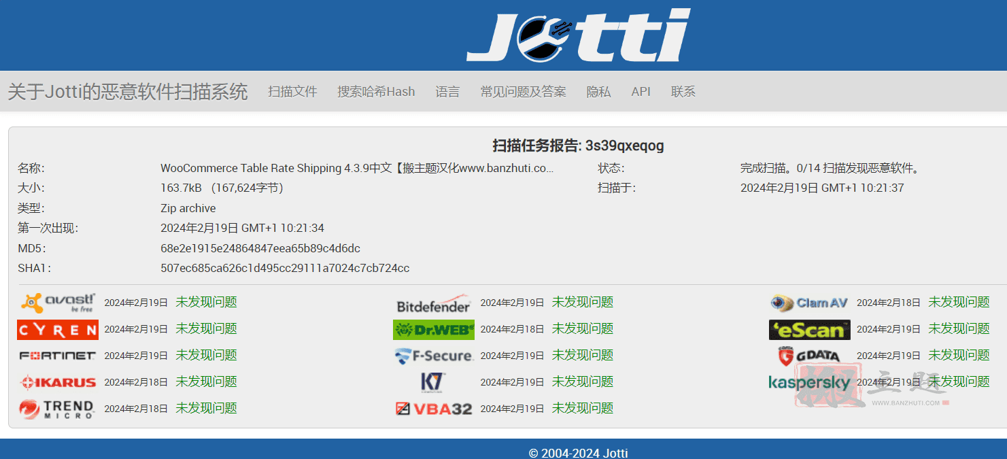This screenshot has height=459, width=1007.
Task: Click the 名称 field label
Action: 31,168
